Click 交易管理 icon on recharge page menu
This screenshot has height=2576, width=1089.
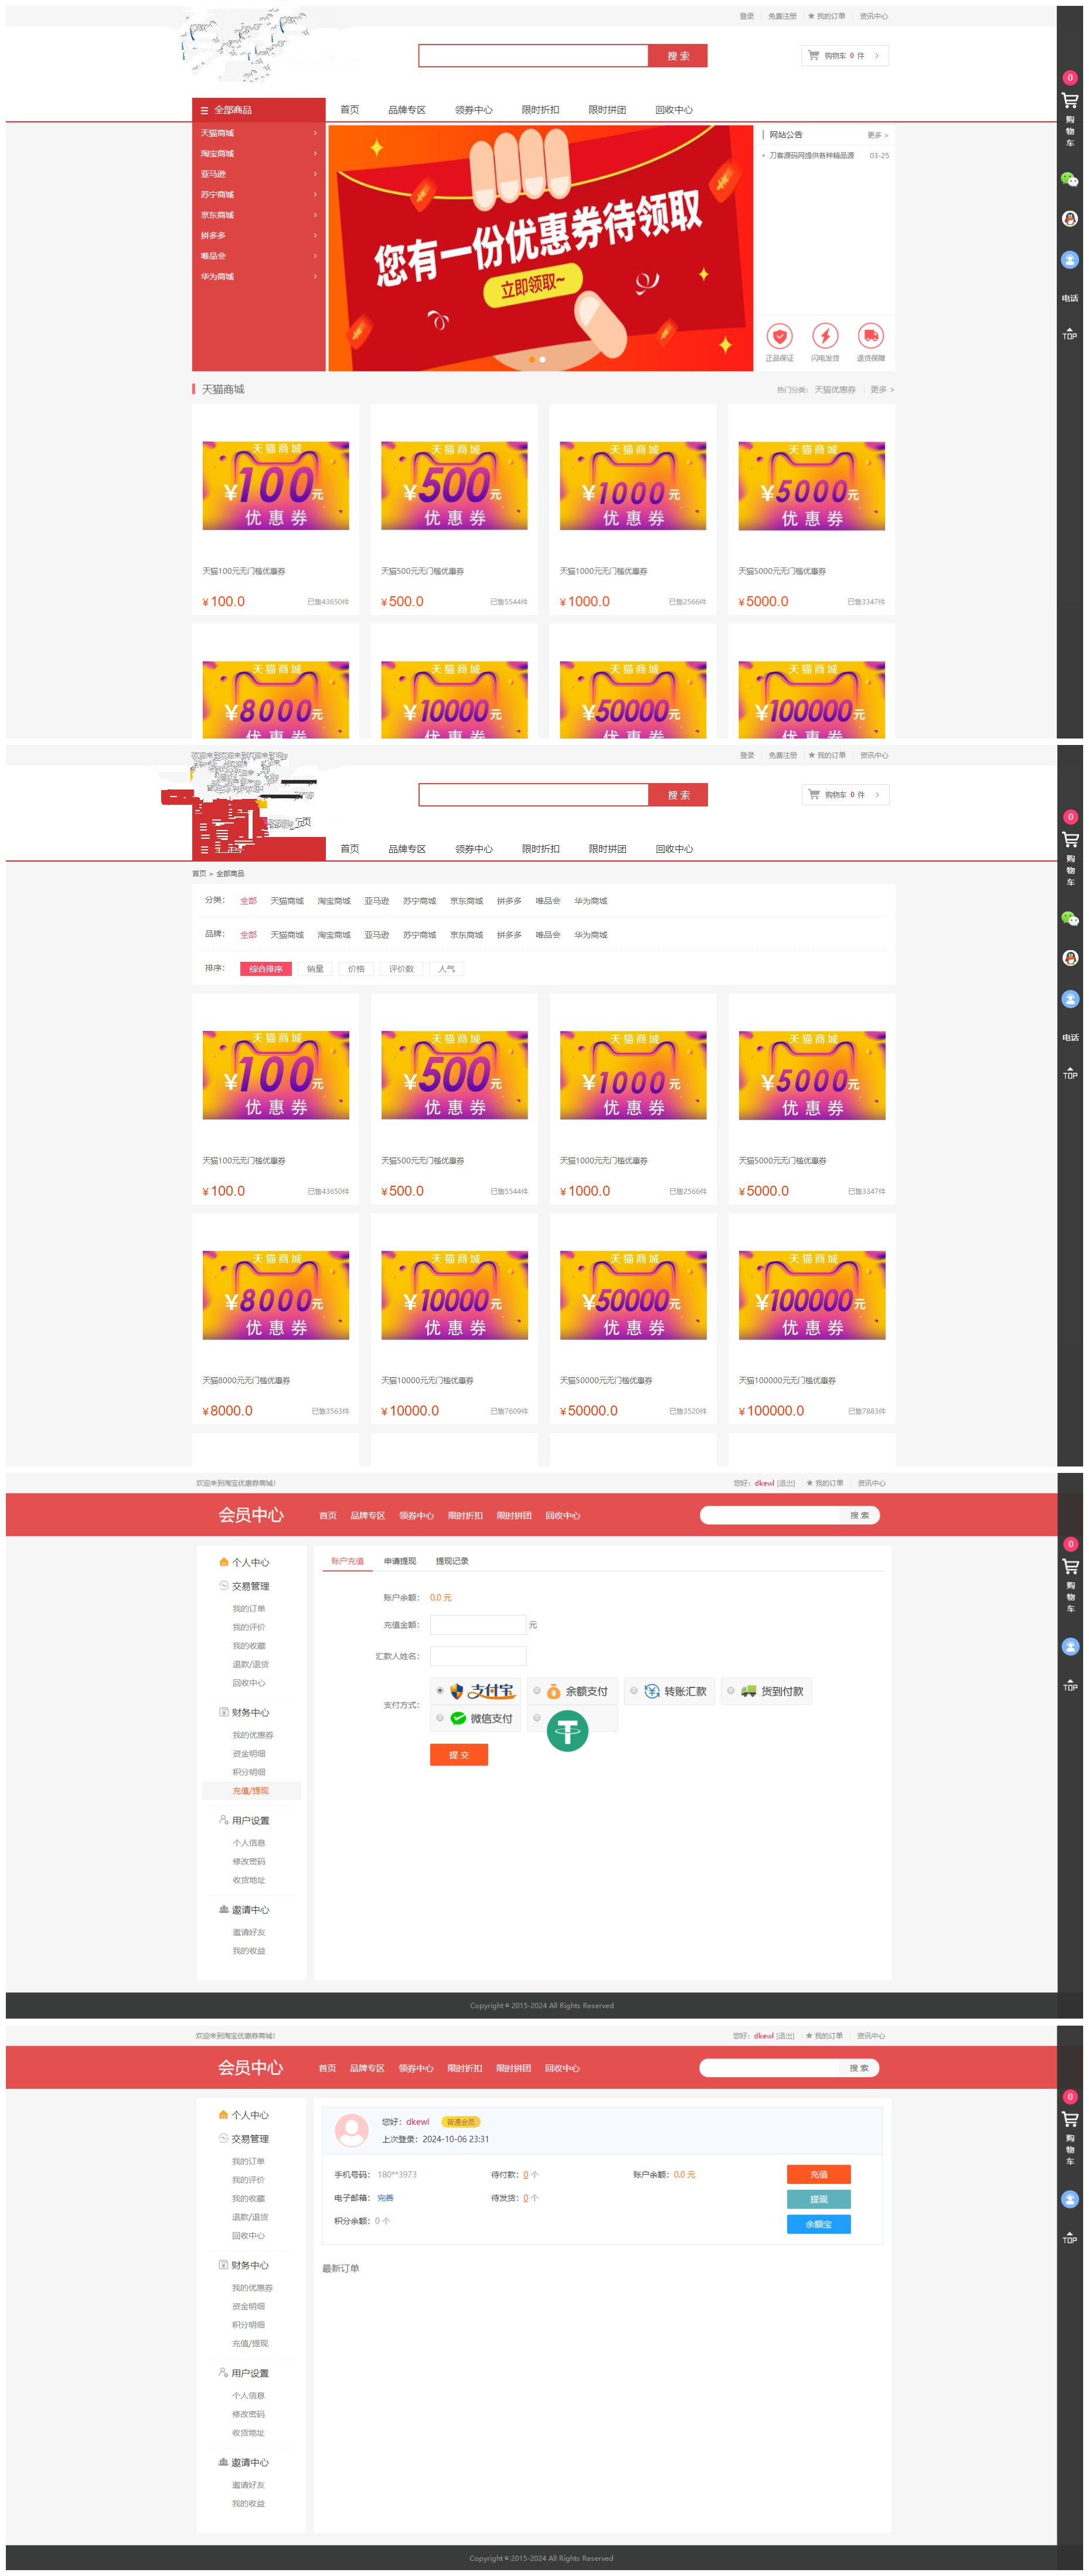[x=224, y=1585]
